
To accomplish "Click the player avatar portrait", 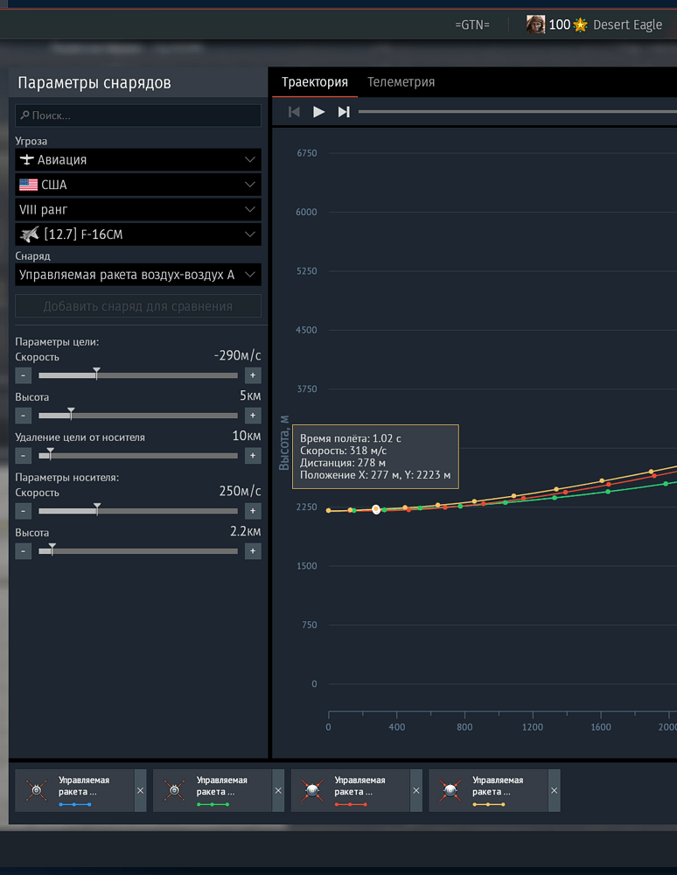I will 535,24.
